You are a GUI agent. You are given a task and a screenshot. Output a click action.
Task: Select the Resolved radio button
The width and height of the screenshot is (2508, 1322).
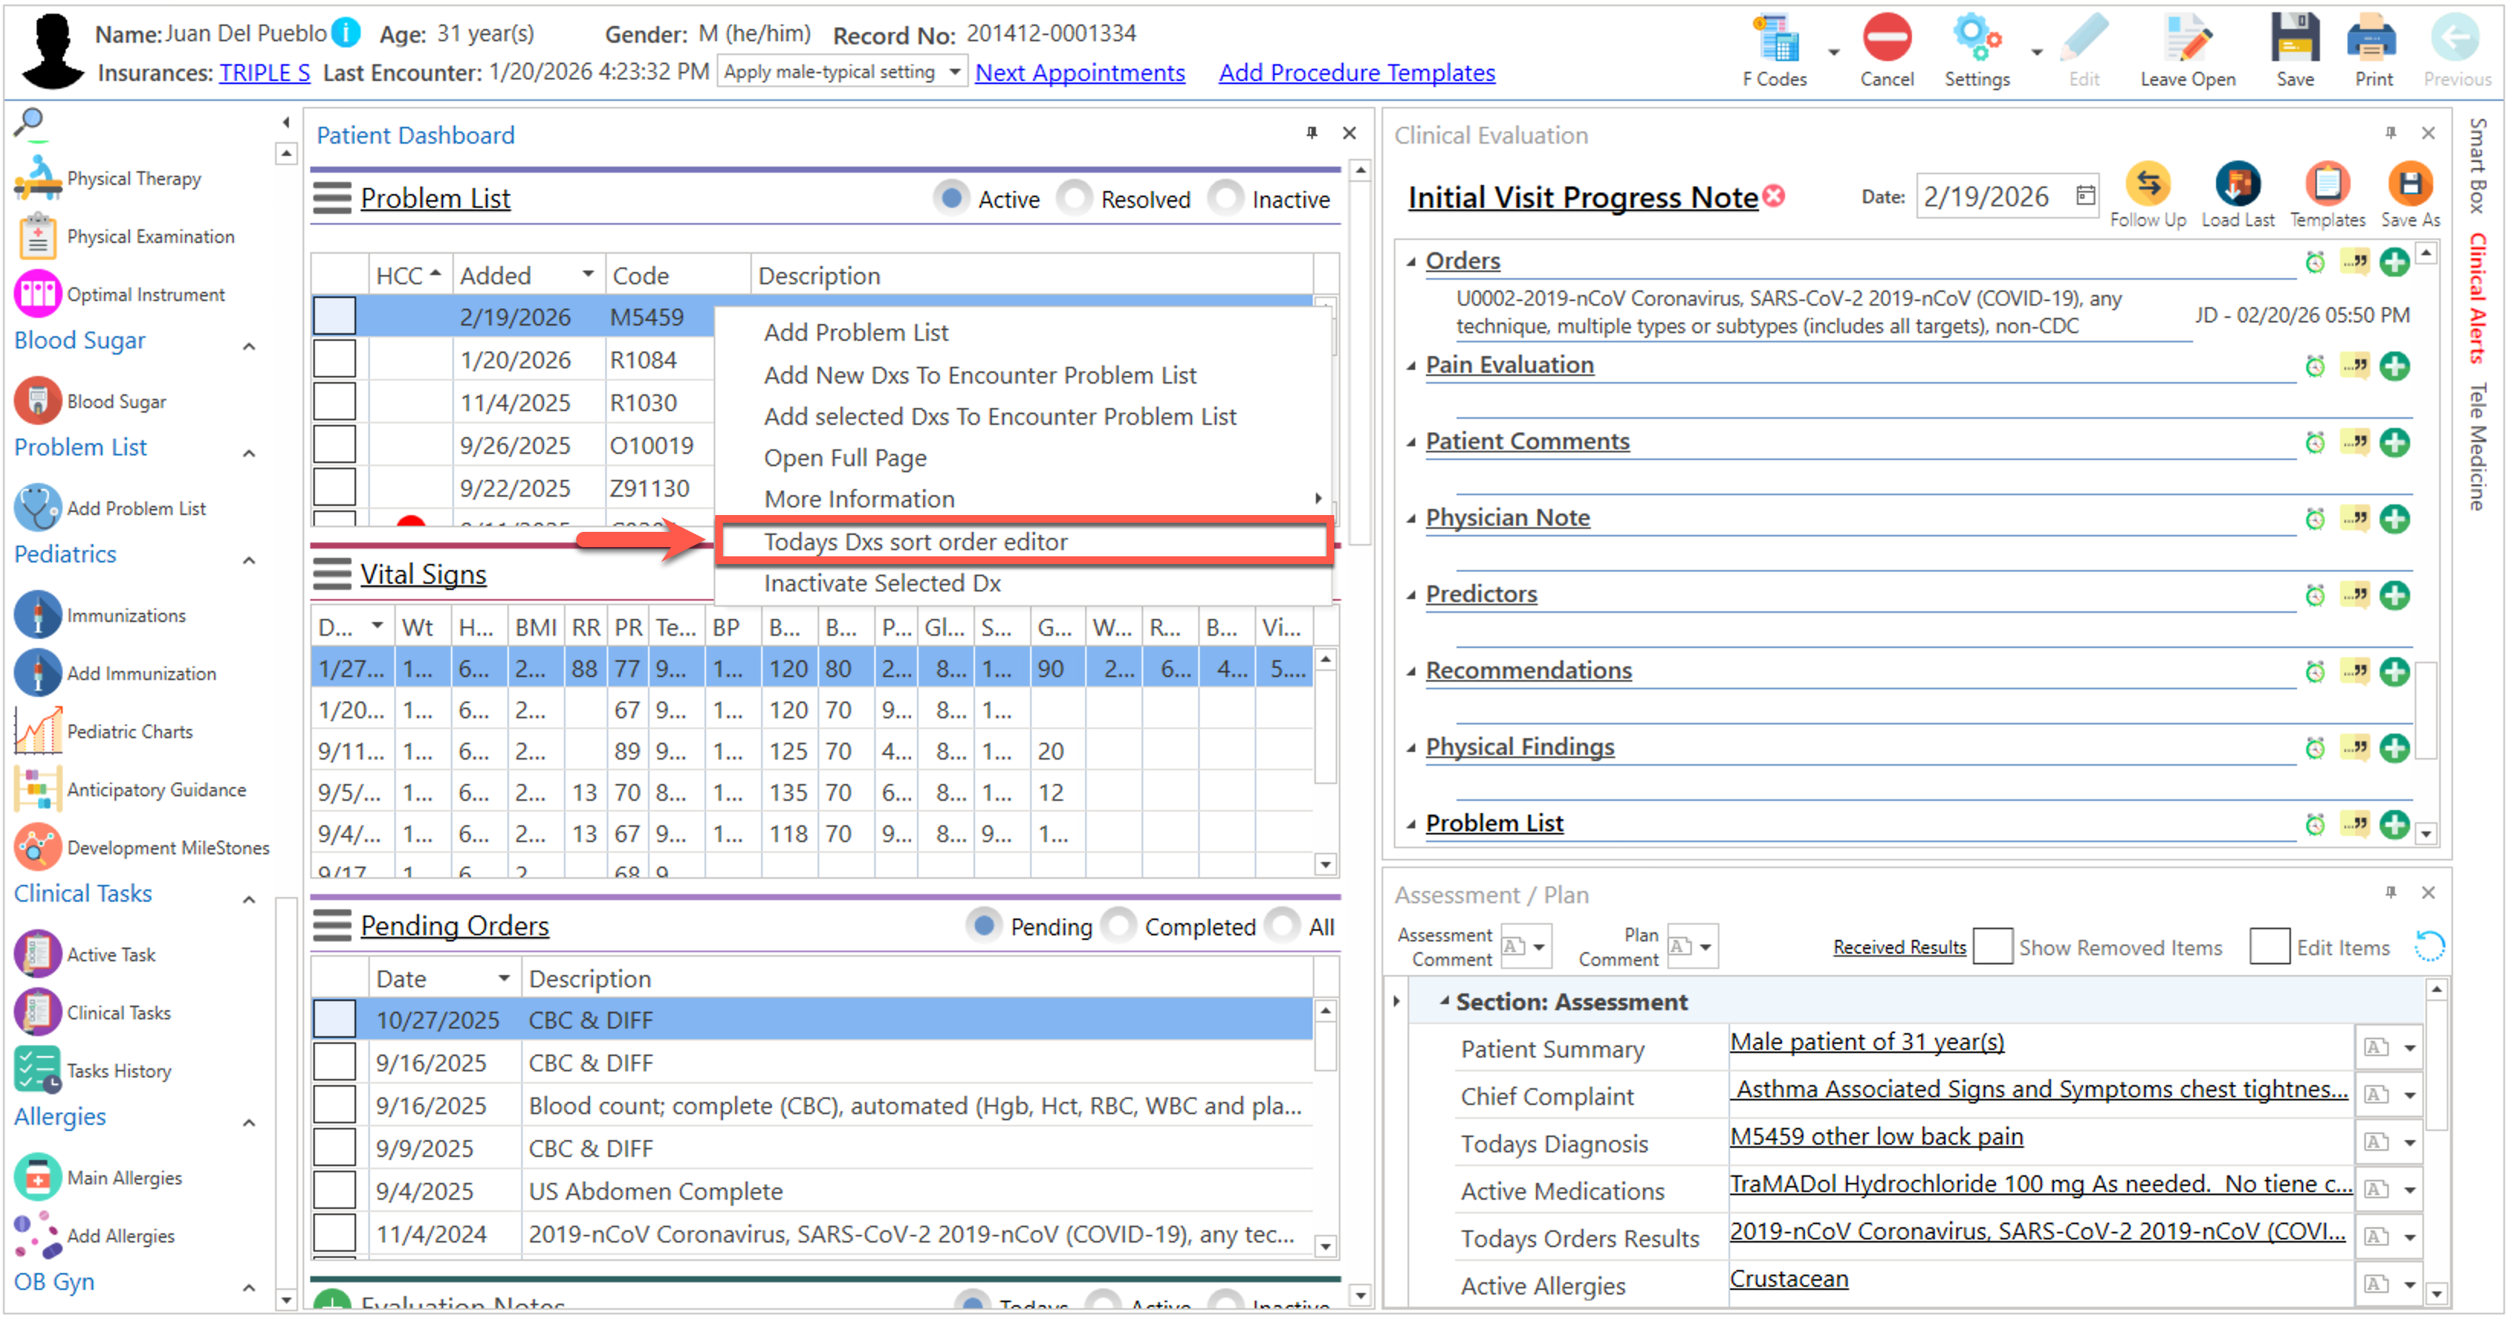click(1075, 199)
